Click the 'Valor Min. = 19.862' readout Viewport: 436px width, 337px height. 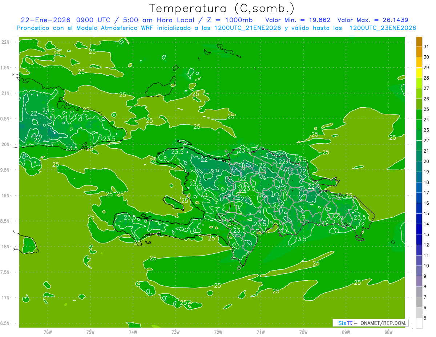coord(298,20)
